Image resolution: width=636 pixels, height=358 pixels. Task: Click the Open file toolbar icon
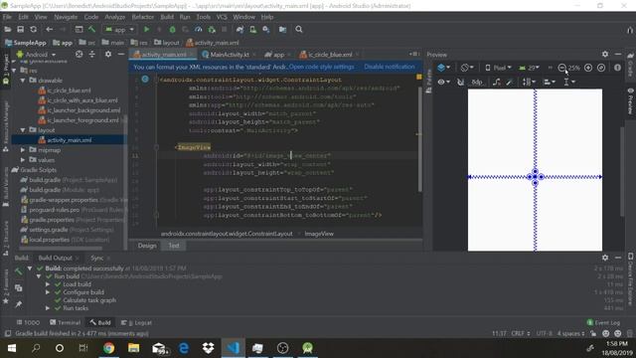tap(7, 29)
